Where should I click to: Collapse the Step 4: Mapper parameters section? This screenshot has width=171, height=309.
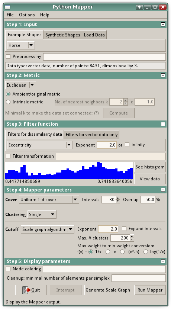pyautogui.click(x=163, y=190)
